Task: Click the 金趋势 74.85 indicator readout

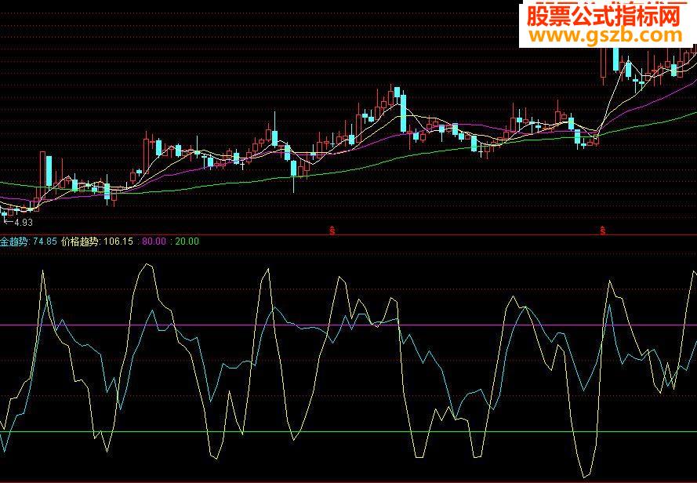Action: [28, 241]
